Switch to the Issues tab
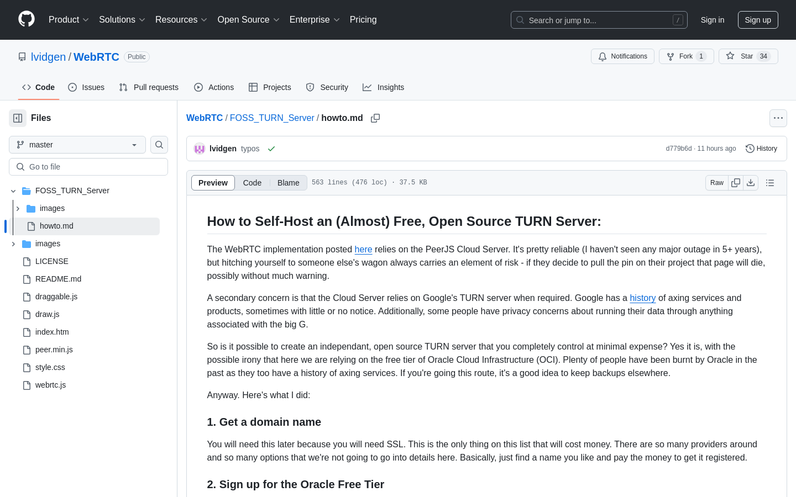The height and width of the screenshot is (497, 796). click(x=86, y=87)
